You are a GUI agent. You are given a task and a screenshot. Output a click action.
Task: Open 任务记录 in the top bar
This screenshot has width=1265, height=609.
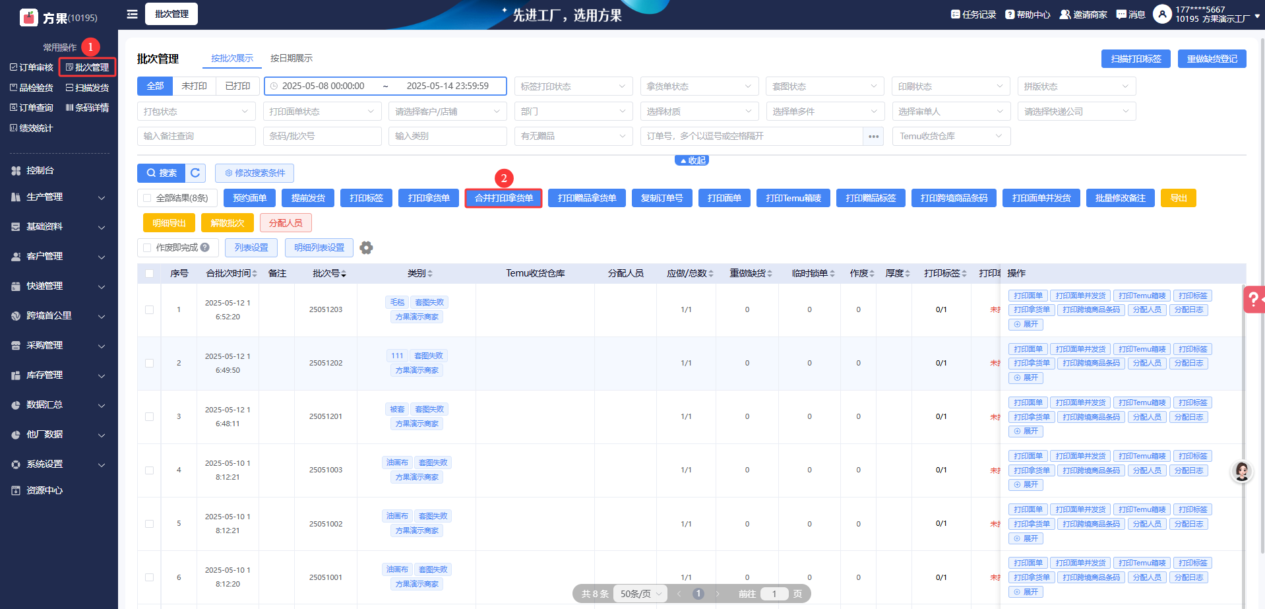coord(973,15)
